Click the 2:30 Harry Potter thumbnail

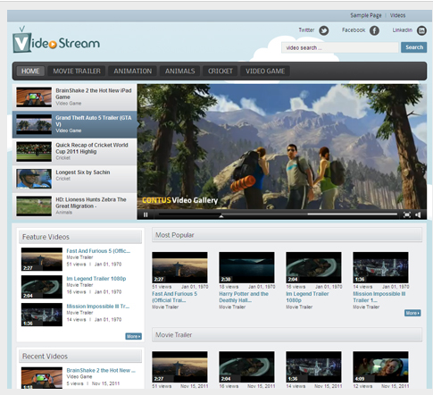[x=246, y=267]
